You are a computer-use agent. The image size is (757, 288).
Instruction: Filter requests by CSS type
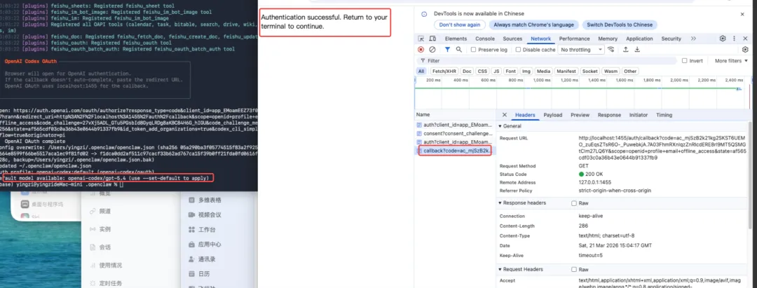click(x=482, y=71)
